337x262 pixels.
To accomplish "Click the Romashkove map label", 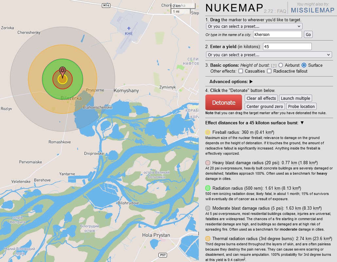I will click(x=60, y=142).
